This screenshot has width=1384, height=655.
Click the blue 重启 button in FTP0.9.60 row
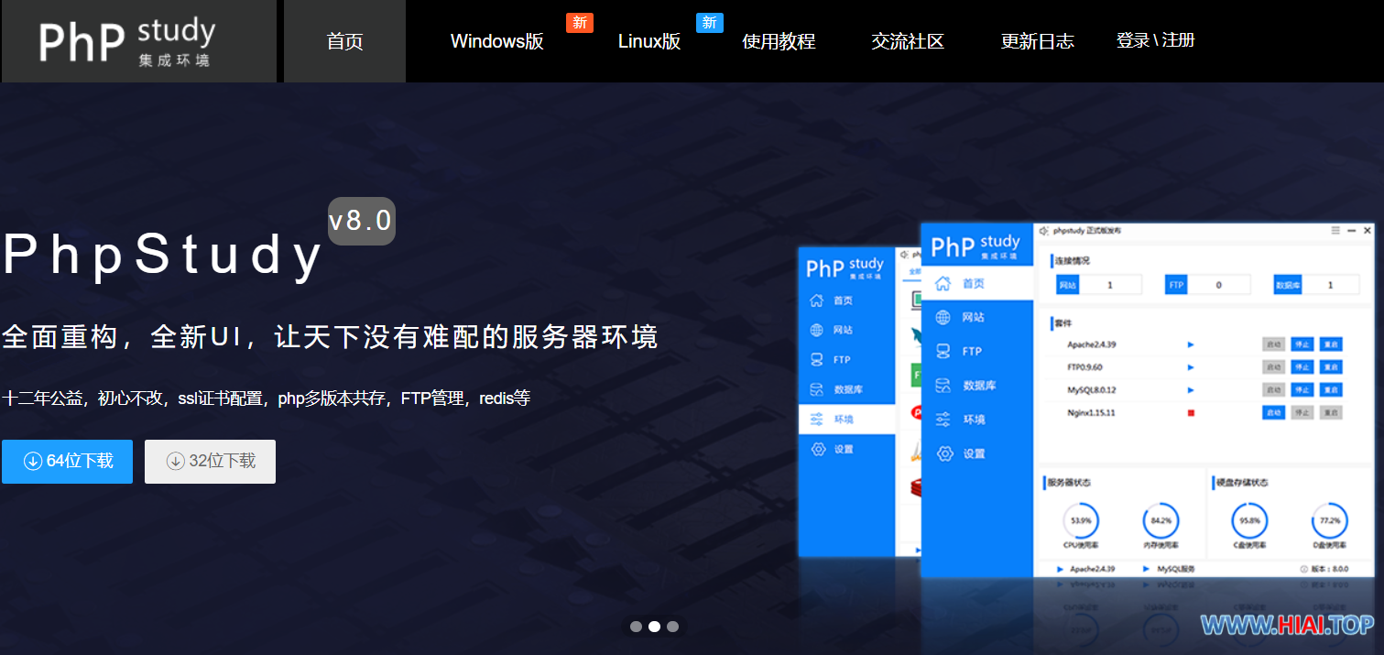point(1331,367)
